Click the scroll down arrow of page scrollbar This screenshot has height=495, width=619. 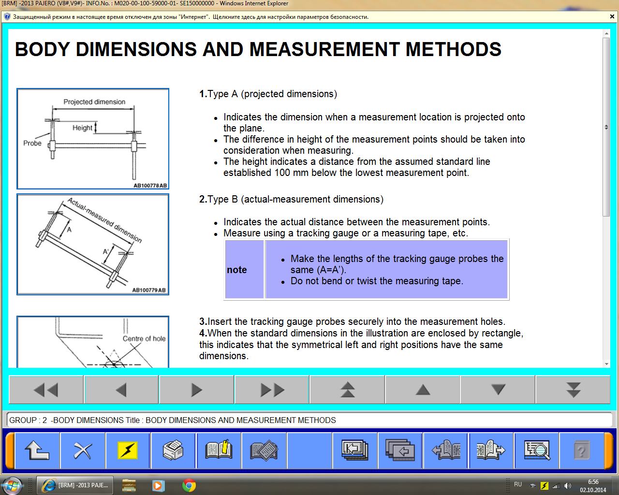coord(606,364)
